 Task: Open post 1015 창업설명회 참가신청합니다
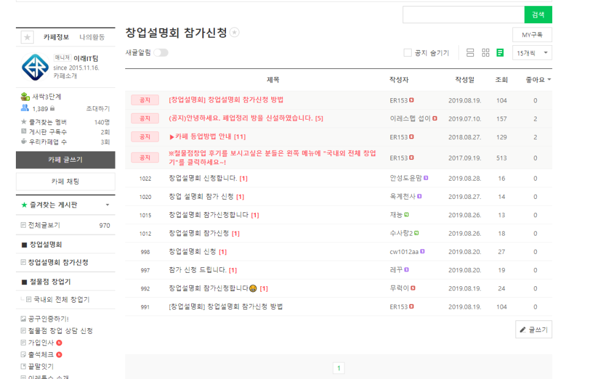(x=208, y=215)
